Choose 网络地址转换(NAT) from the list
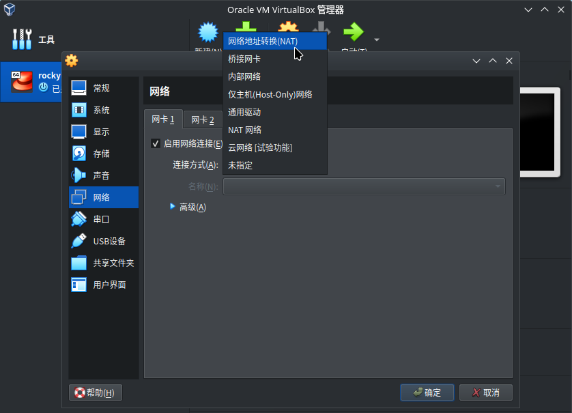Screen dimensions: 572x413 pos(275,41)
